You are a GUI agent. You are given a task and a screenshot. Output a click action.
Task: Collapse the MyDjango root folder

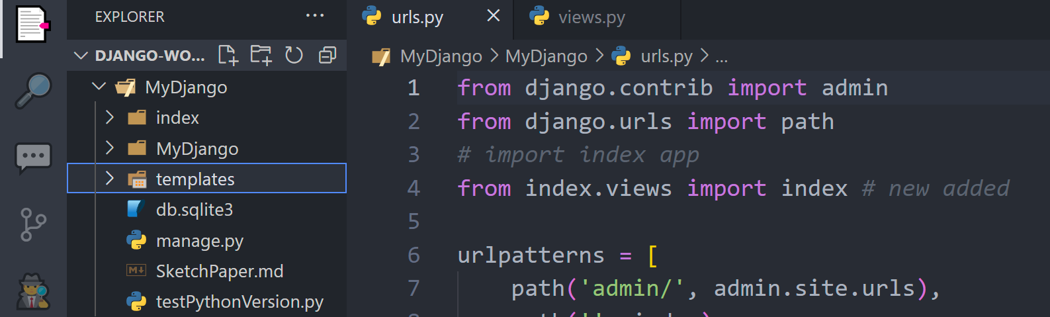[99, 87]
